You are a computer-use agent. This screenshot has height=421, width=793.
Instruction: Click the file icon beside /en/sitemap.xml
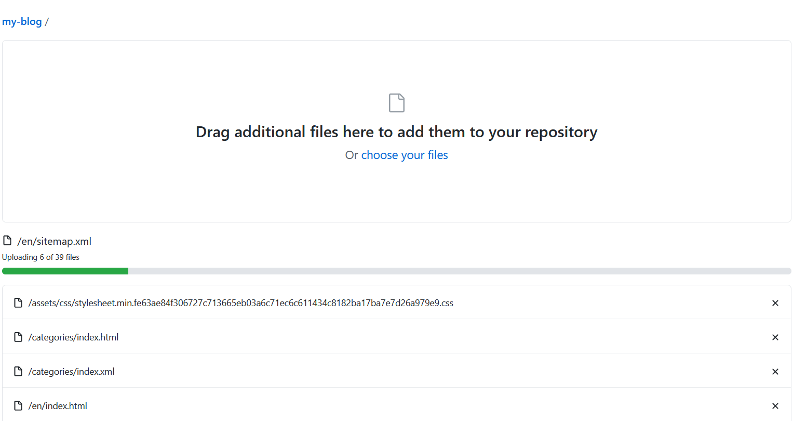click(x=7, y=241)
